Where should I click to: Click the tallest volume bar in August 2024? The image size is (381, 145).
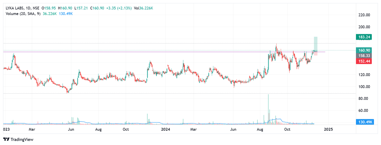[x=268, y=109]
